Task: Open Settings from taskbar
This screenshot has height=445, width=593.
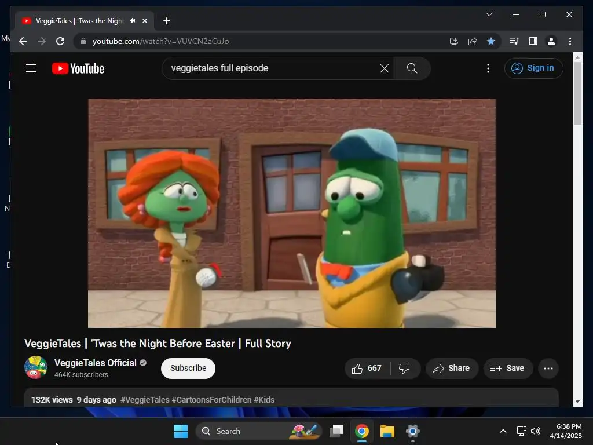Action: [x=412, y=431]
